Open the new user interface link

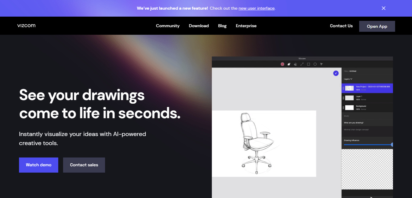point(257,8)
